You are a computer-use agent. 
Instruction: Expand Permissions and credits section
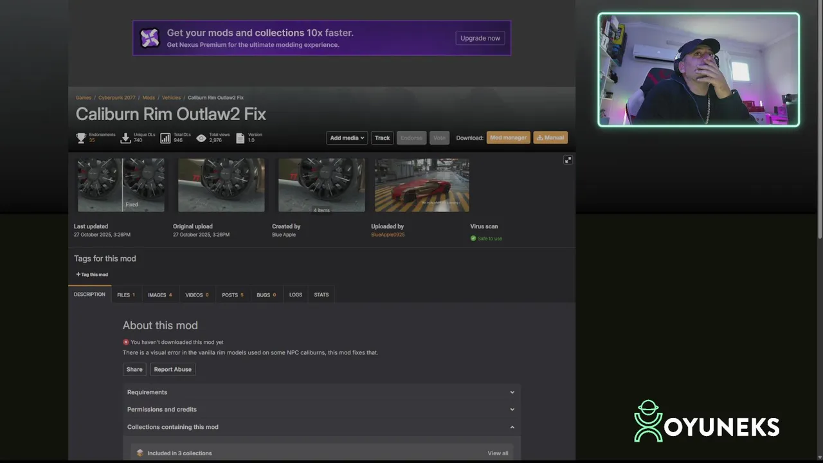pyautogui.click(x=321, y=409)
